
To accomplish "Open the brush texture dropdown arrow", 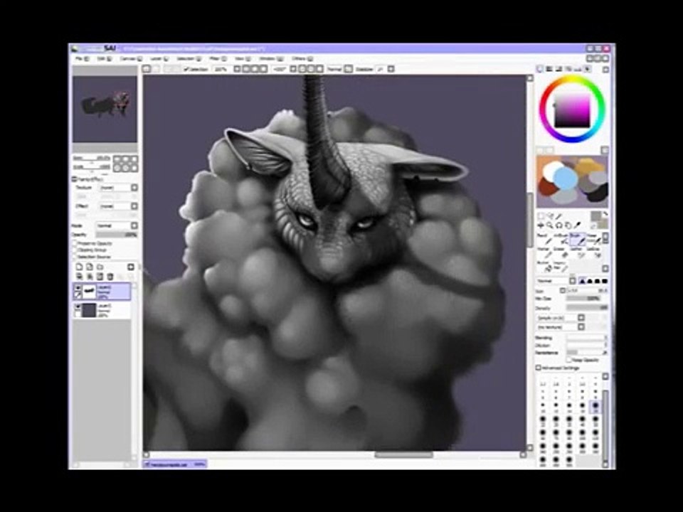I will 581,327.
